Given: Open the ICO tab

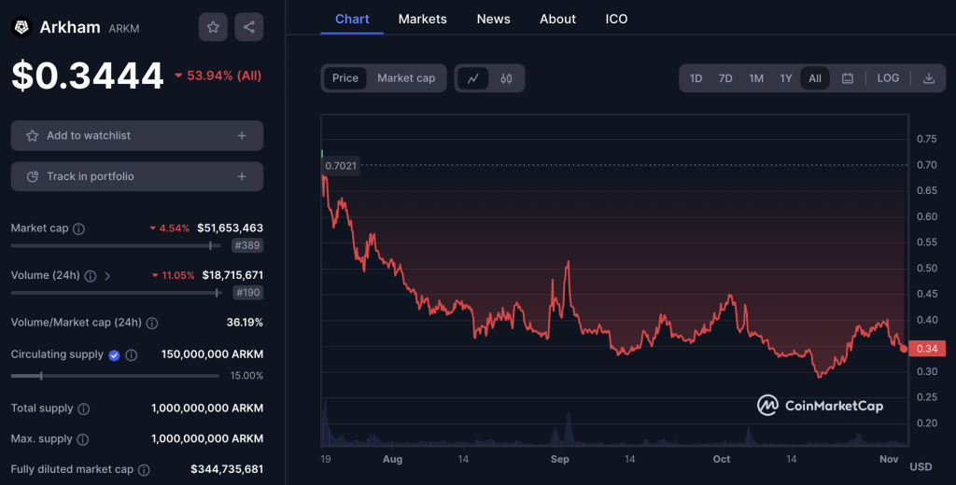Looking at the screenshot, I should (x=616, y=19).
